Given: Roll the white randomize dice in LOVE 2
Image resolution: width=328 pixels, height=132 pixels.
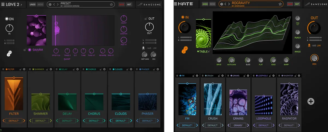Looking at the screenshot, I should pos(9,54).
